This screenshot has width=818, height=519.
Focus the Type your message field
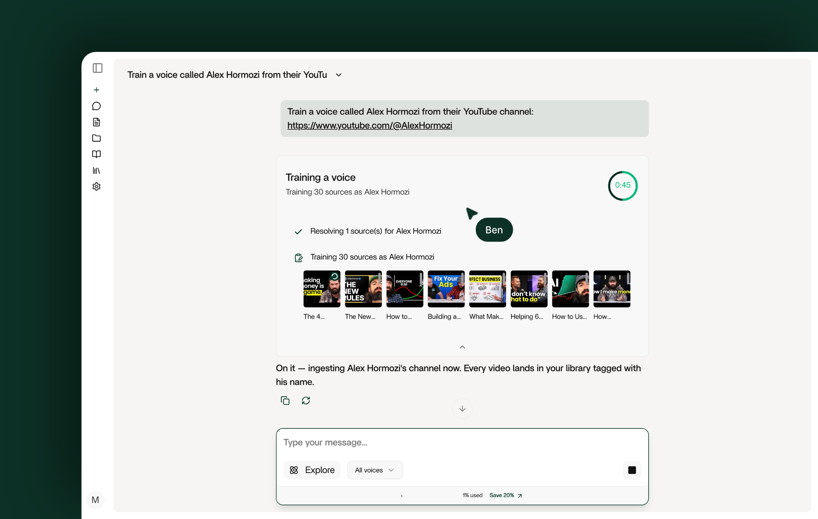coord(462,443)
